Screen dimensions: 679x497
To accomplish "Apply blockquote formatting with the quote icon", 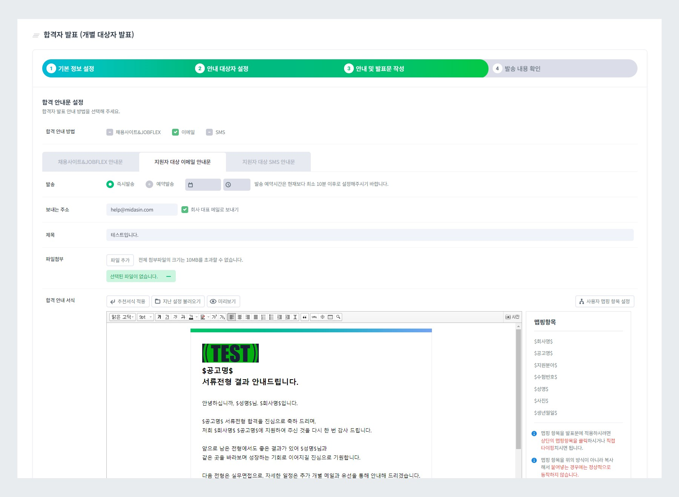I will click(x=305, y=317).
